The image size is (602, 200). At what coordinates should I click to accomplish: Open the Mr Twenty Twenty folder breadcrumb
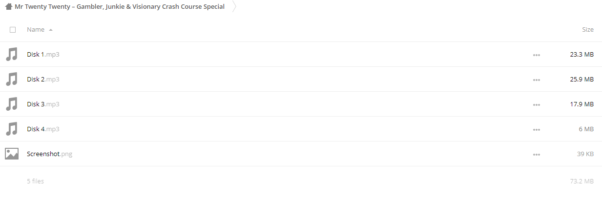click(120, 7)
